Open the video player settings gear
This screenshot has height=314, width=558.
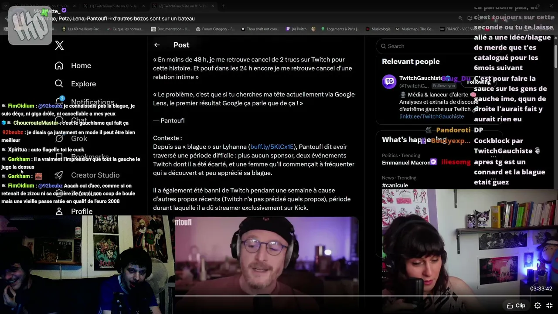538,306
